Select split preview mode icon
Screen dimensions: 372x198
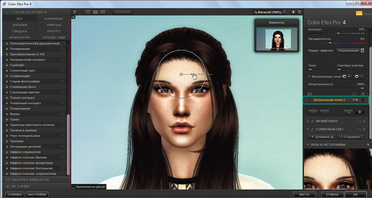[x=95, y=12]
